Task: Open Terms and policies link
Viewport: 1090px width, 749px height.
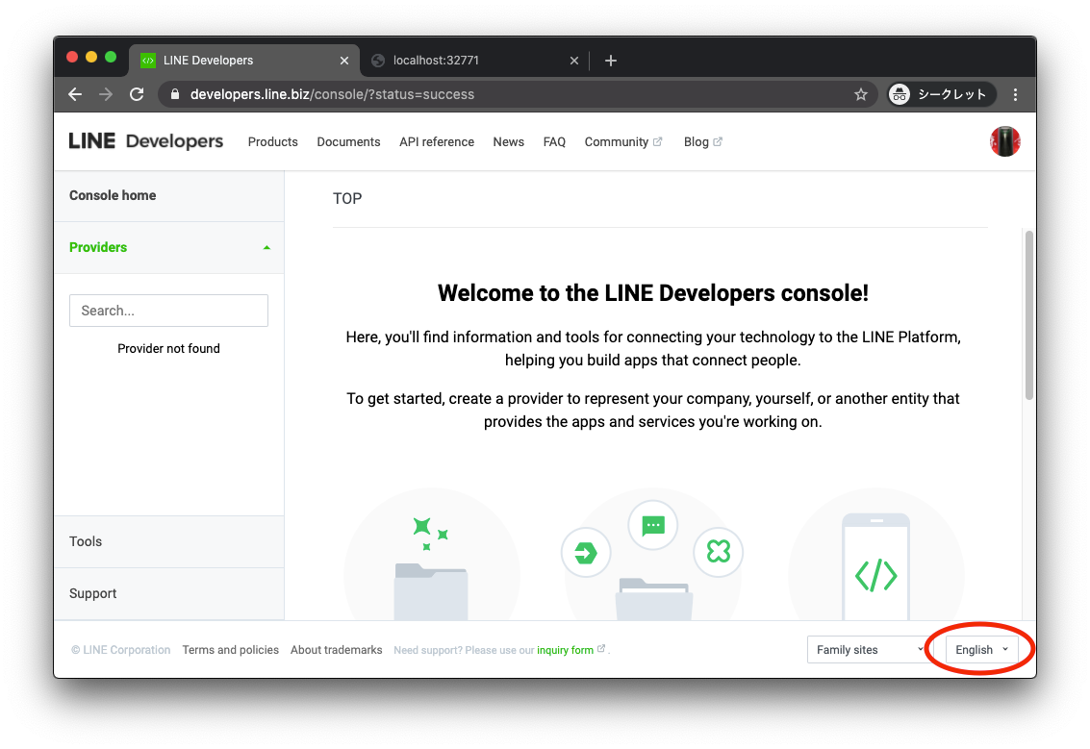Action: [230, 650]
